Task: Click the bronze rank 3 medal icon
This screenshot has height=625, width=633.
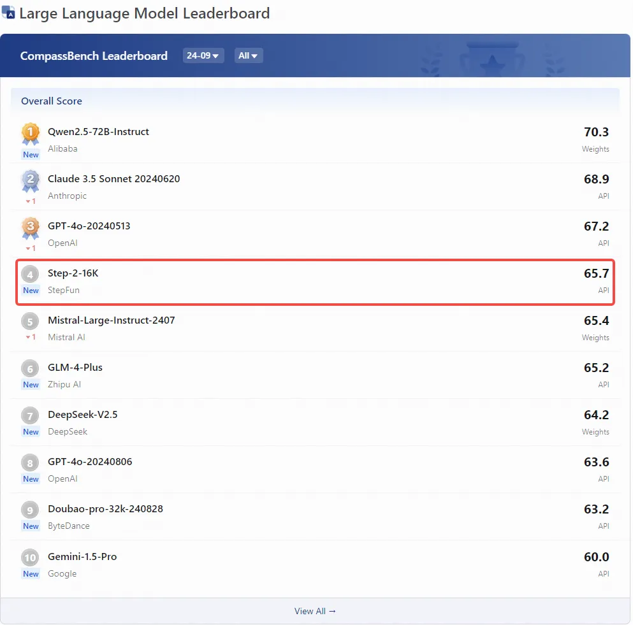Action: (x=30, y=228)
